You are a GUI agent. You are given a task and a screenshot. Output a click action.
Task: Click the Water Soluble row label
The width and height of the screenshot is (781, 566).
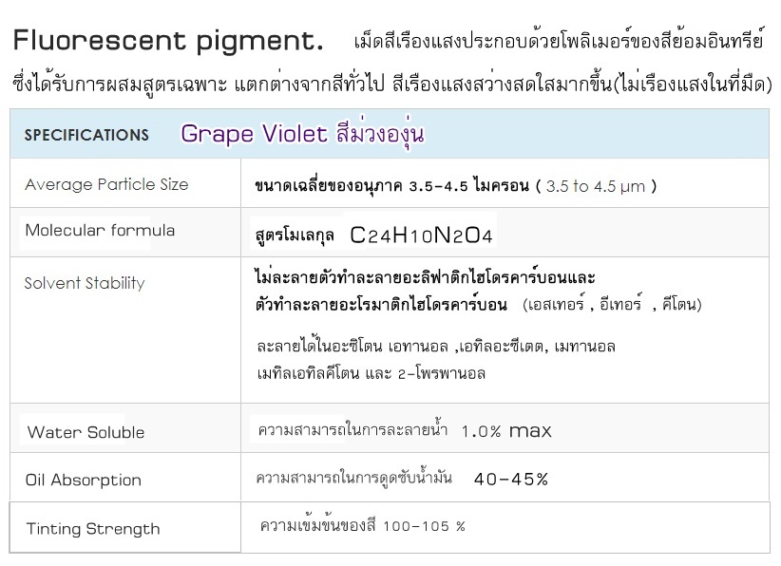click(86, 432)
